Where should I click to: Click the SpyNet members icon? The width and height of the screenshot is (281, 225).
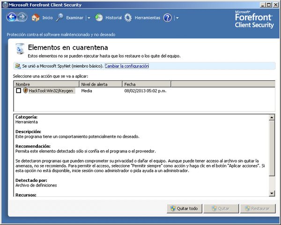18,66
